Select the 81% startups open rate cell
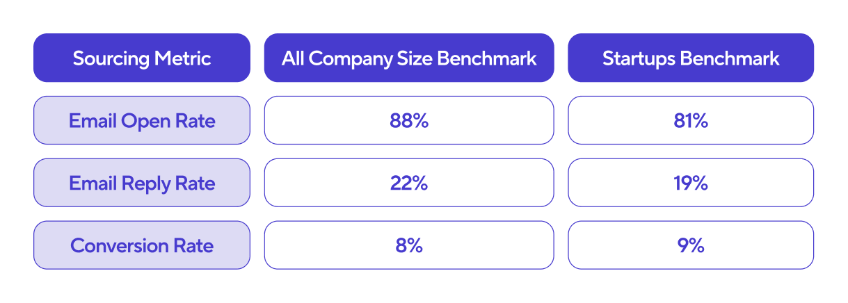Screen dimensions: 848x303 691,120
